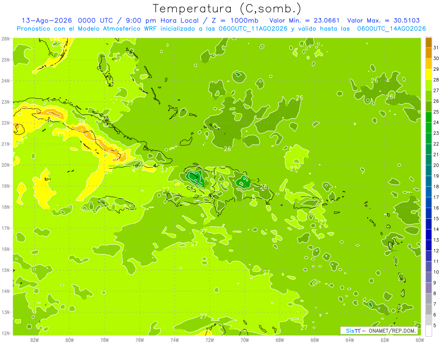The height and width of the screenshot is (345, 446).
Task: Click the '82W' longitude axis label
Action: [x=34, y=340]
